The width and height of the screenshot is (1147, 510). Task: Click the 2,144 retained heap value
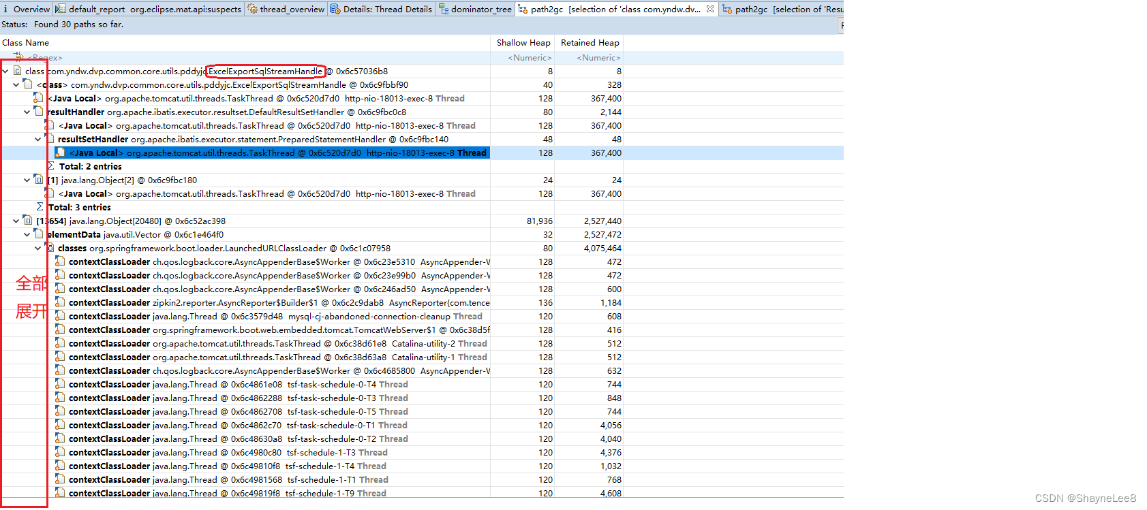pyautogui.click(x=611, y=112)
